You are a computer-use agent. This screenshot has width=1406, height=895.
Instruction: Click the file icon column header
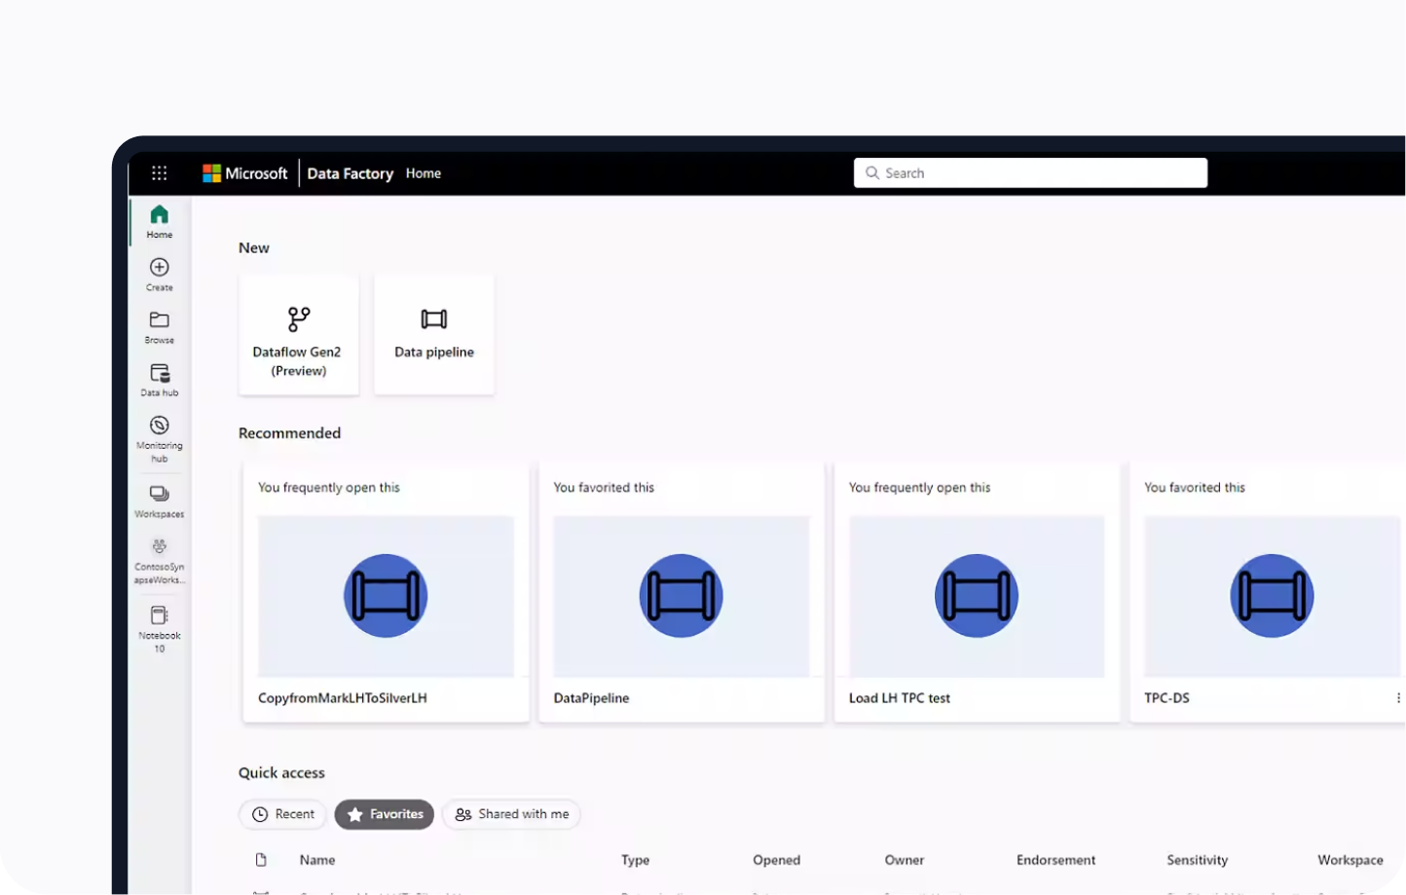click(x=261, y=860)
